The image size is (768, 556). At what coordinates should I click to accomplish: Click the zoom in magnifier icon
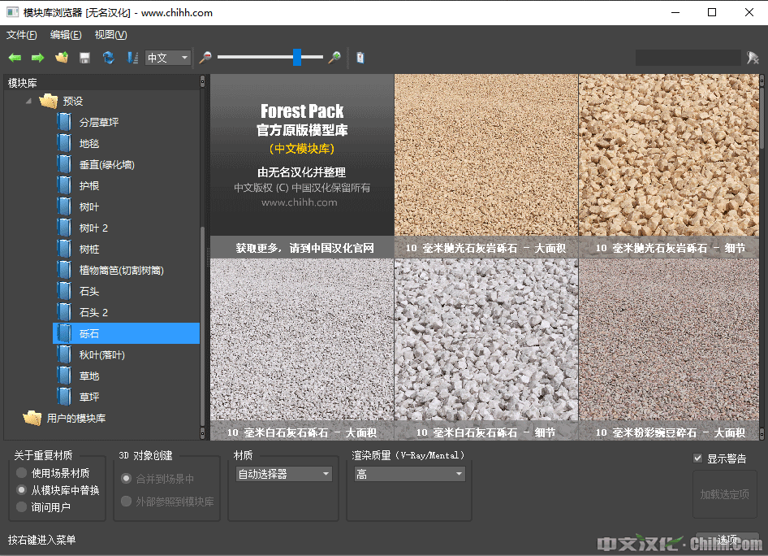(x=334, y=58)
